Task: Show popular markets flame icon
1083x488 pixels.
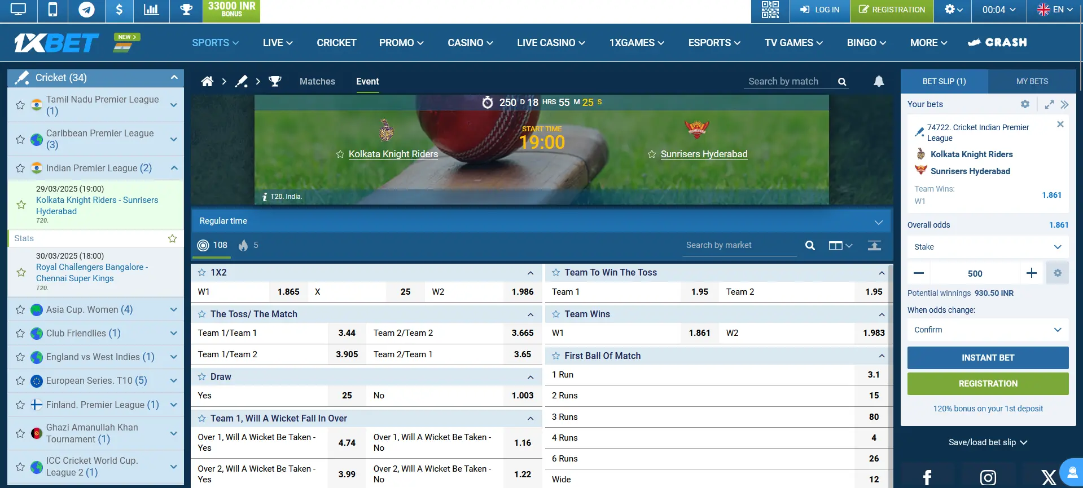Action: coord(243,246)
